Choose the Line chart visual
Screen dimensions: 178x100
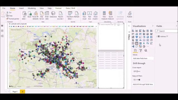pyautogui.click(x=133, y=34)
